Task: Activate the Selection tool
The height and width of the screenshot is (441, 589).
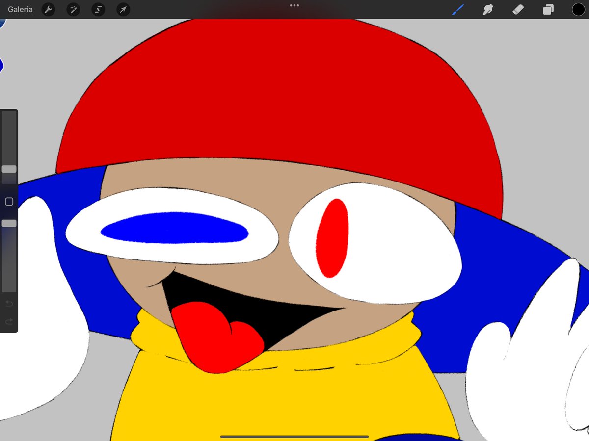Action: click(98, 9)
